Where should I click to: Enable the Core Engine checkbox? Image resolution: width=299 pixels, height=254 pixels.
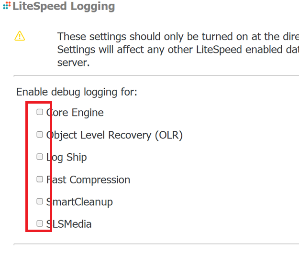tap(40, 112)
